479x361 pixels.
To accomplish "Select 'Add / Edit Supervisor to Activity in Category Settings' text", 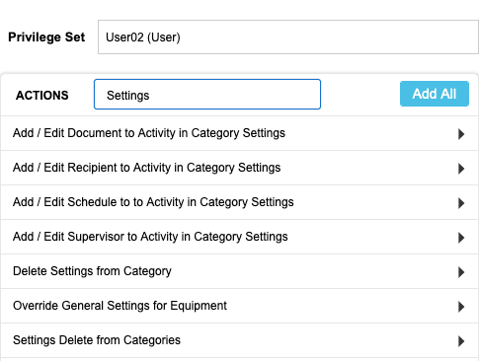I will click(150, 237).
